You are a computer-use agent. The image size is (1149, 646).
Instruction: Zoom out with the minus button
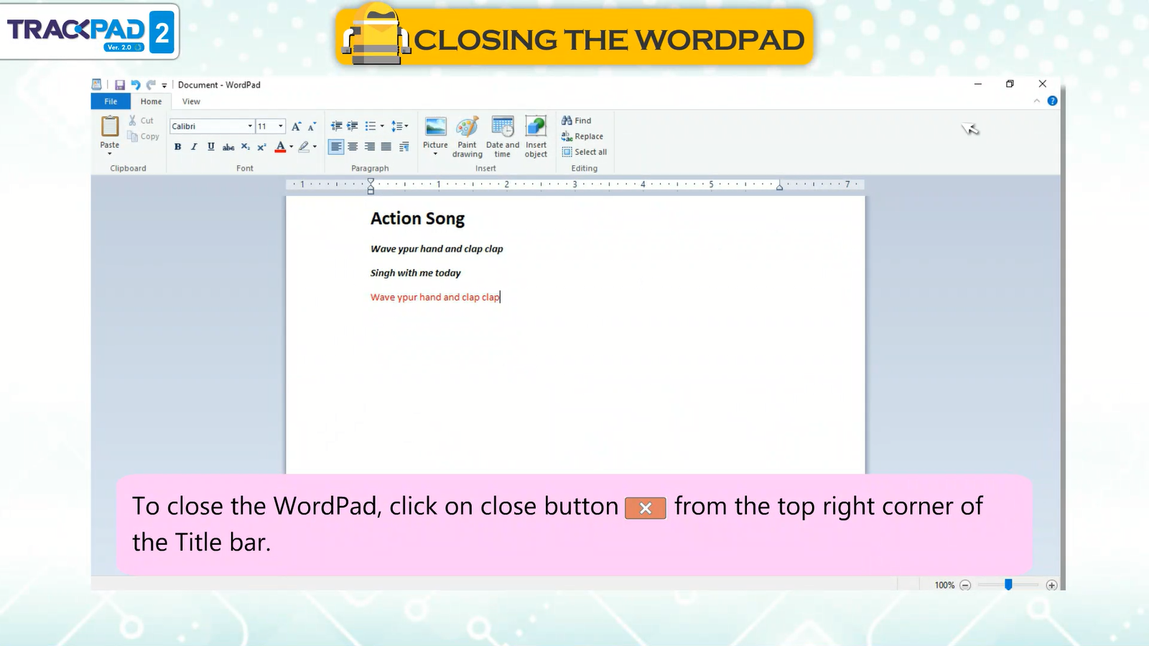(x=965, y=585)
